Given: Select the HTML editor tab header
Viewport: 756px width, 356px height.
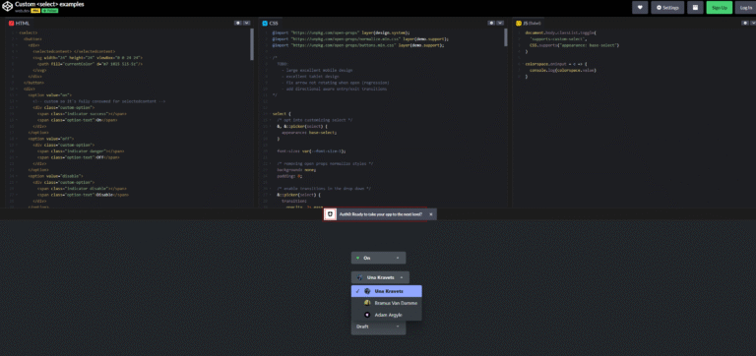Looking at the screenshot, I should click(x=20, y=23).
